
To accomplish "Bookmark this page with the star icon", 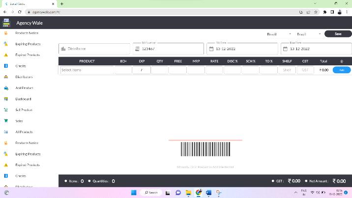I will [316, 12].
